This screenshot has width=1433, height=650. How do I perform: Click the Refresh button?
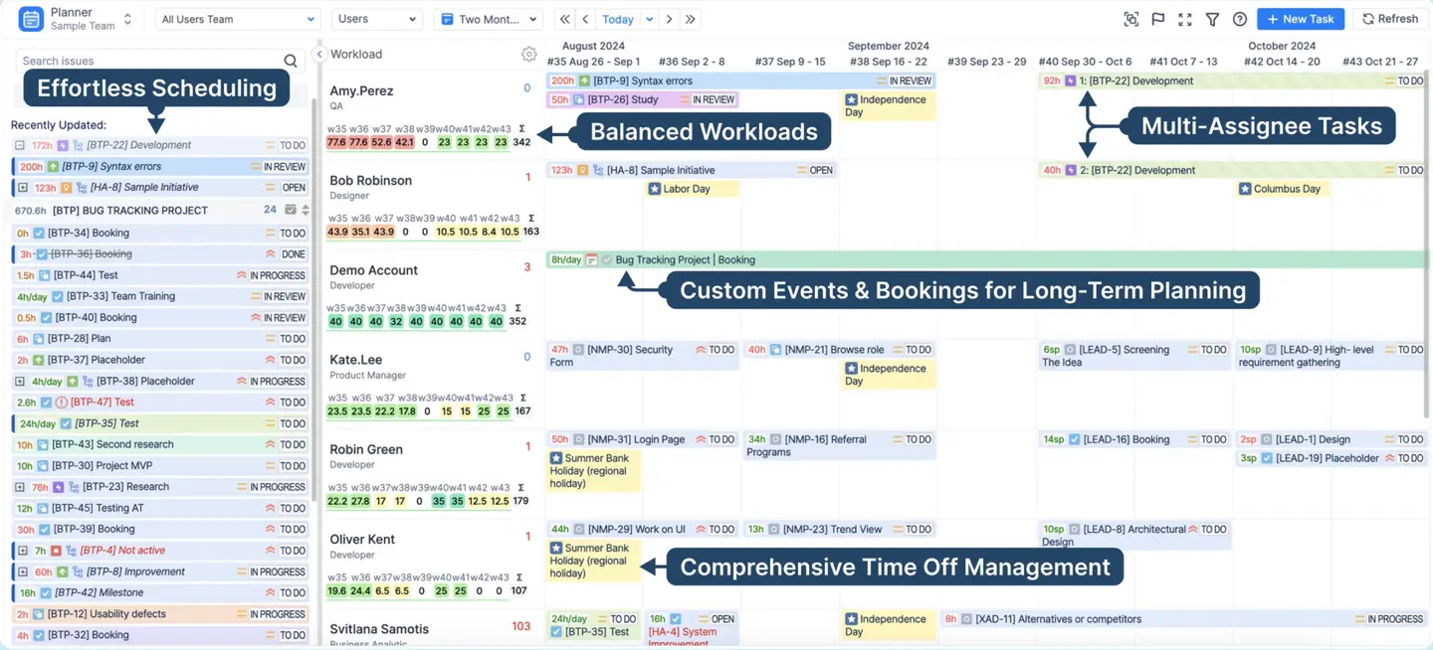1389,18
